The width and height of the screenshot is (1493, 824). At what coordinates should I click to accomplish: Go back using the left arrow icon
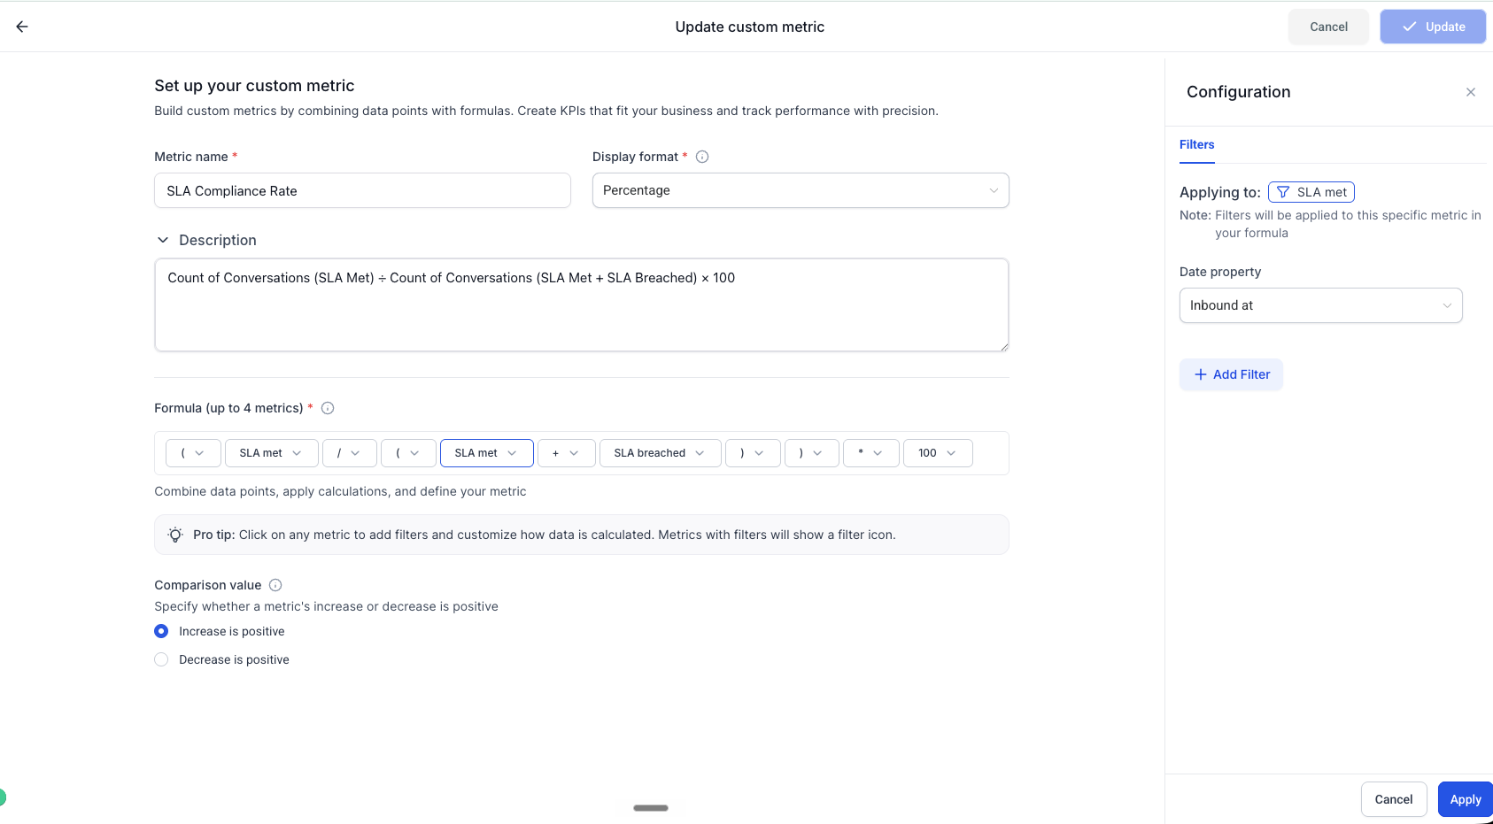coord(22,27)
